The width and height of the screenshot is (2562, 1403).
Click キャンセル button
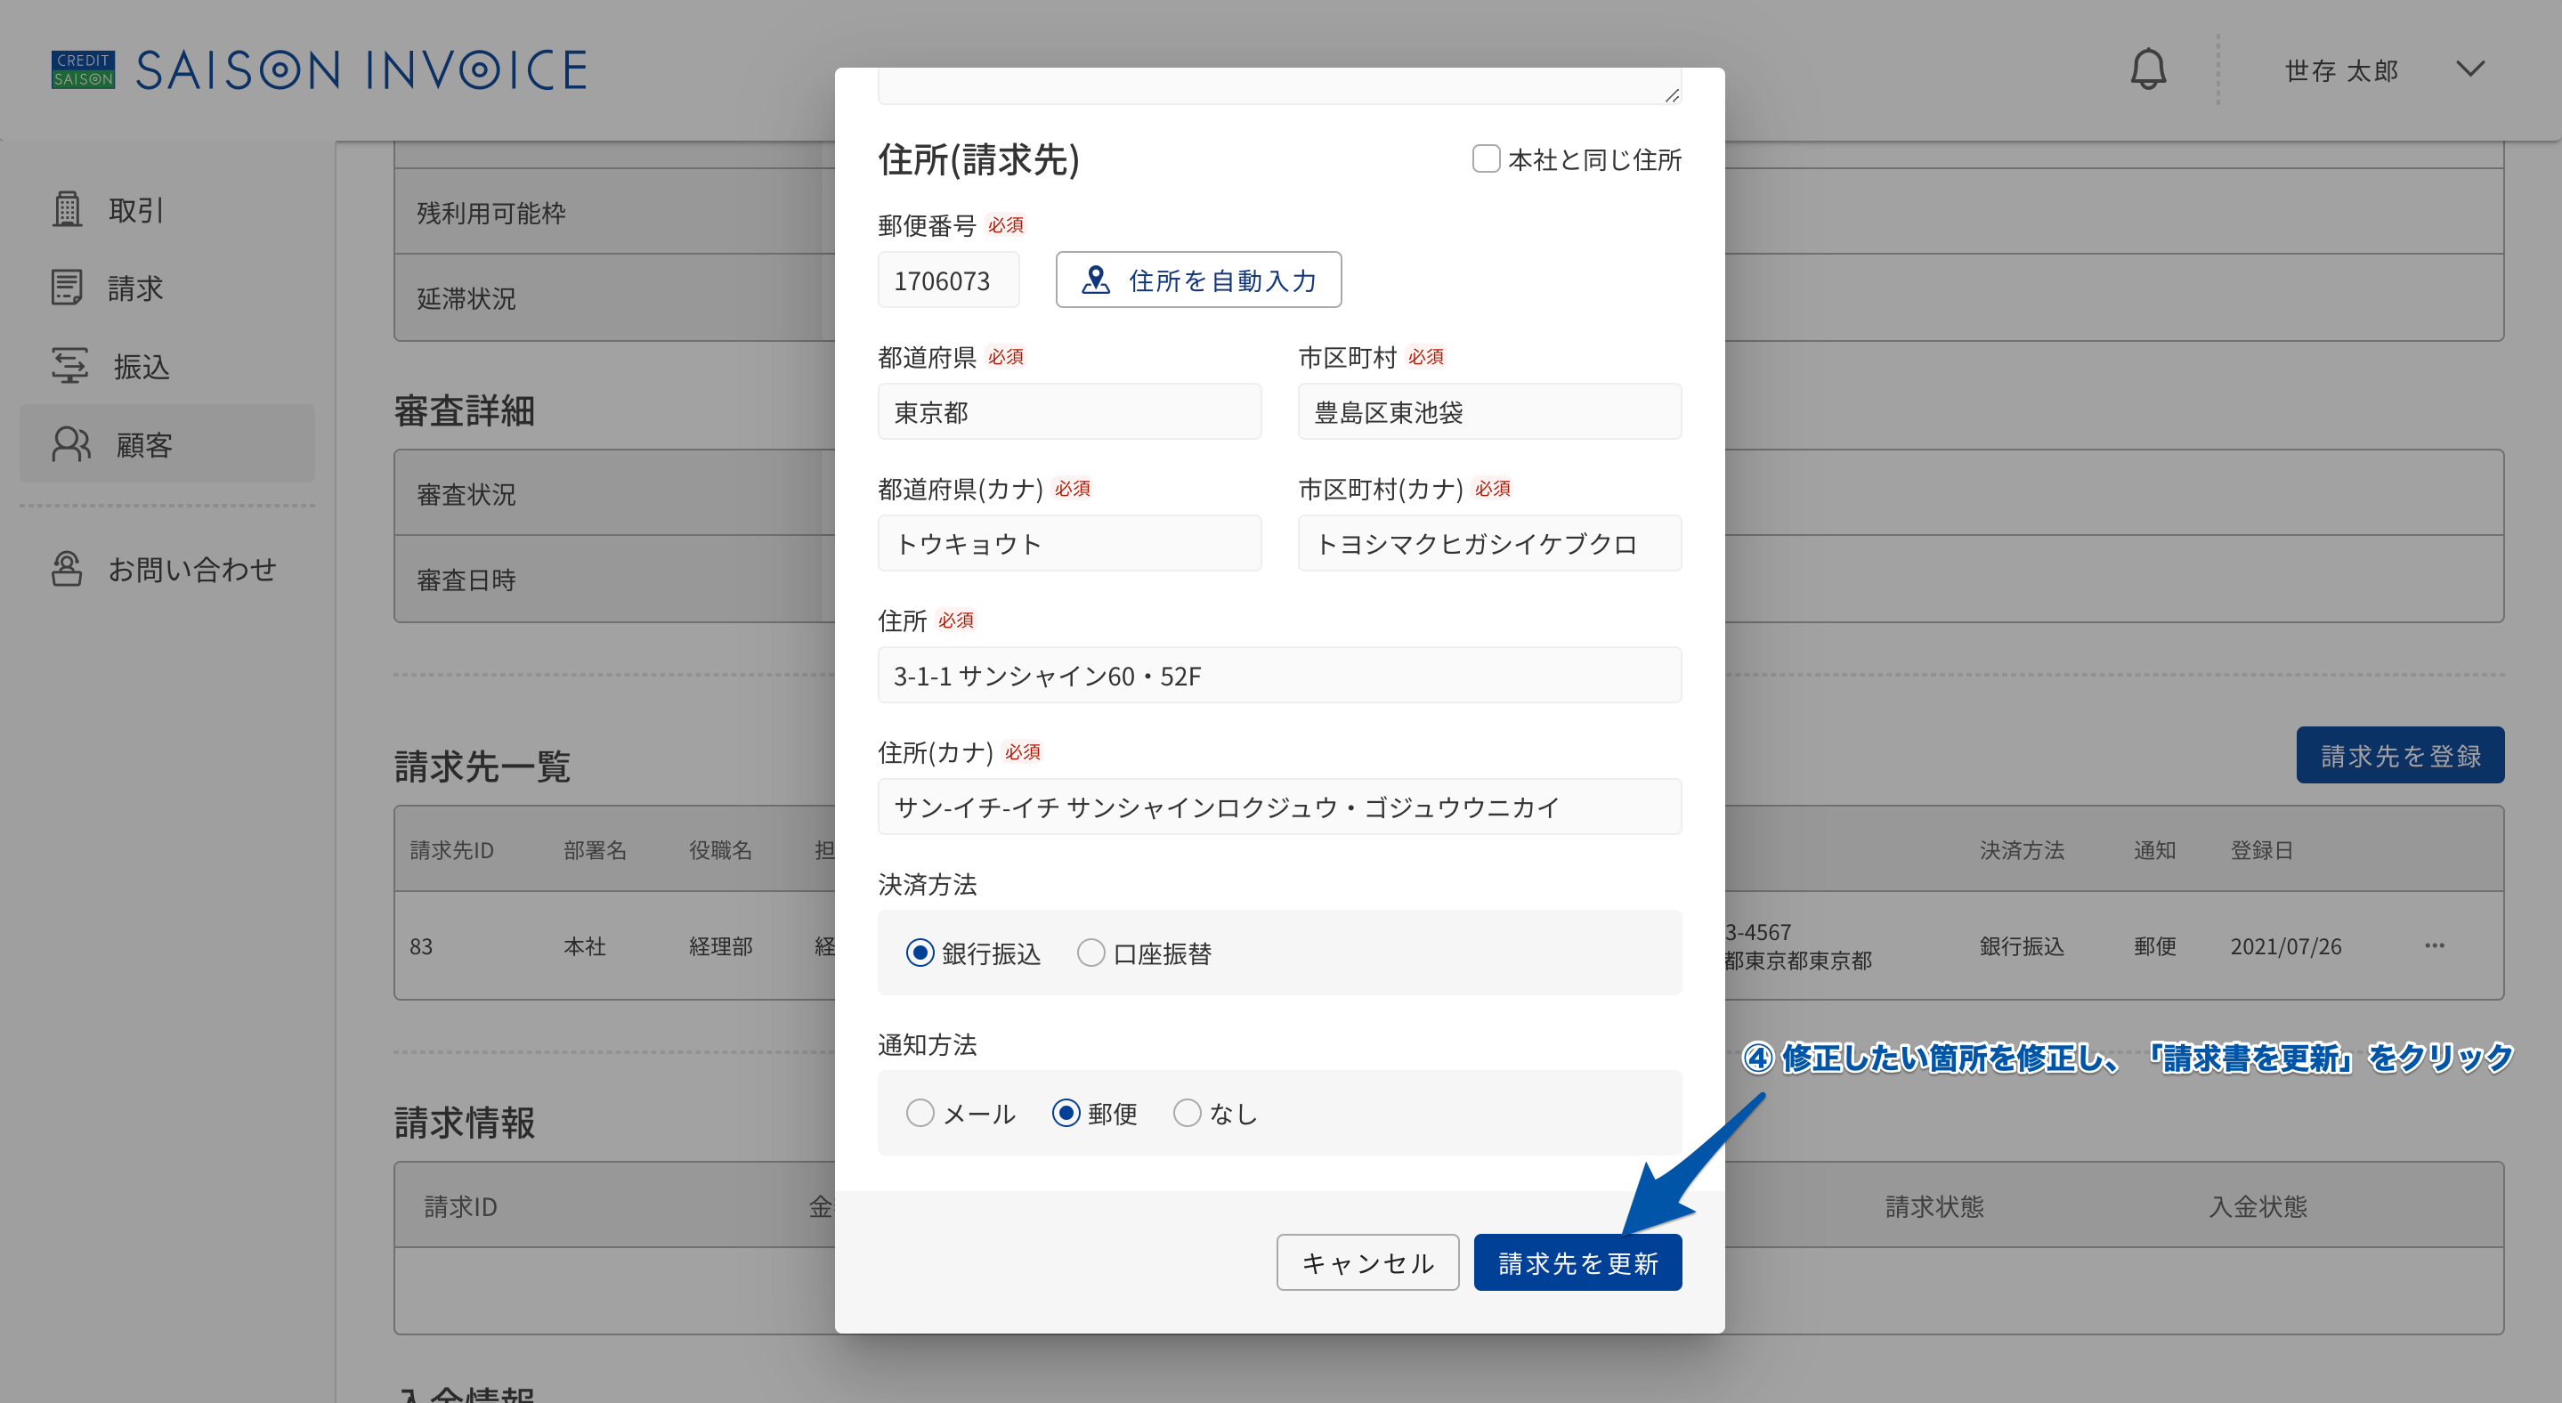tap(1367, 1263)
